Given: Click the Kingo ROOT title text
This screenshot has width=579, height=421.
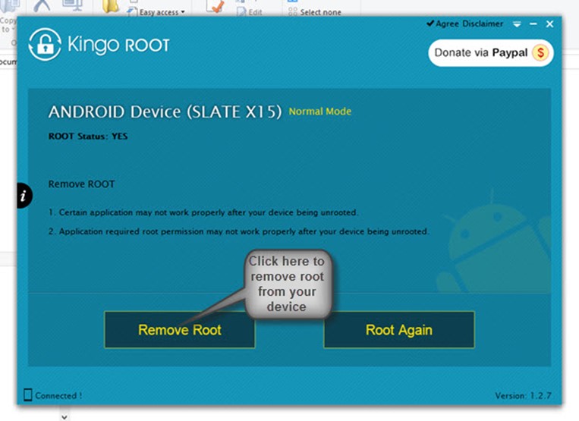Looking at the screenshot, I should click(x=118, y=45).
